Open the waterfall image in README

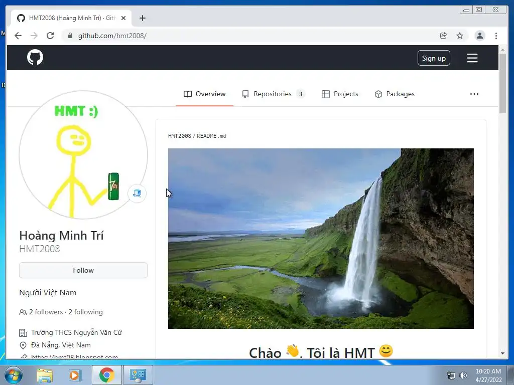pos(321,238)
